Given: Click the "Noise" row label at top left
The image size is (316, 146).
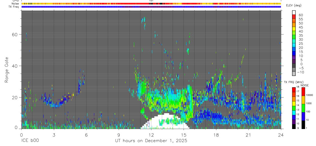Looking at the screenshot, I should (15, 4).
